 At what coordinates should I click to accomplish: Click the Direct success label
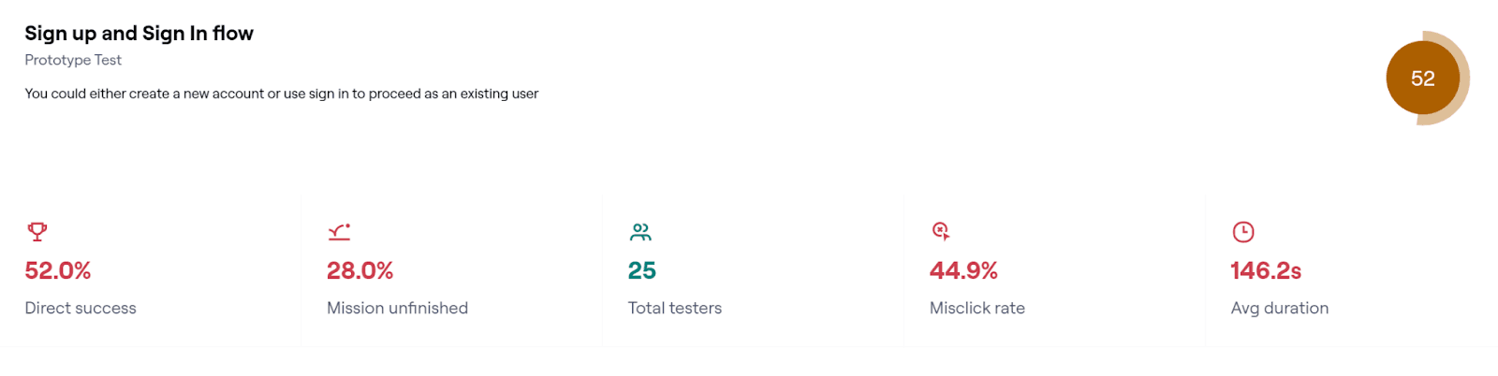click(x=81, y=308)
